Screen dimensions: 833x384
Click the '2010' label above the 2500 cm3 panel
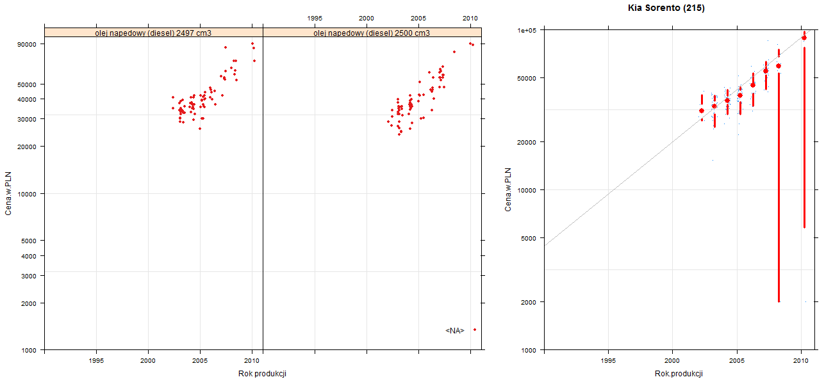pyautogui.click(x=470, y=18)
